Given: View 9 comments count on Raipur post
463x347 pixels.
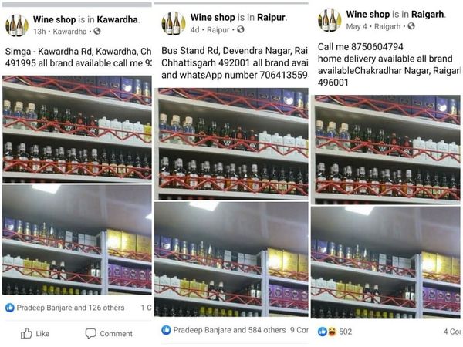Looking at the screenshot, I should tap(299, 330).
